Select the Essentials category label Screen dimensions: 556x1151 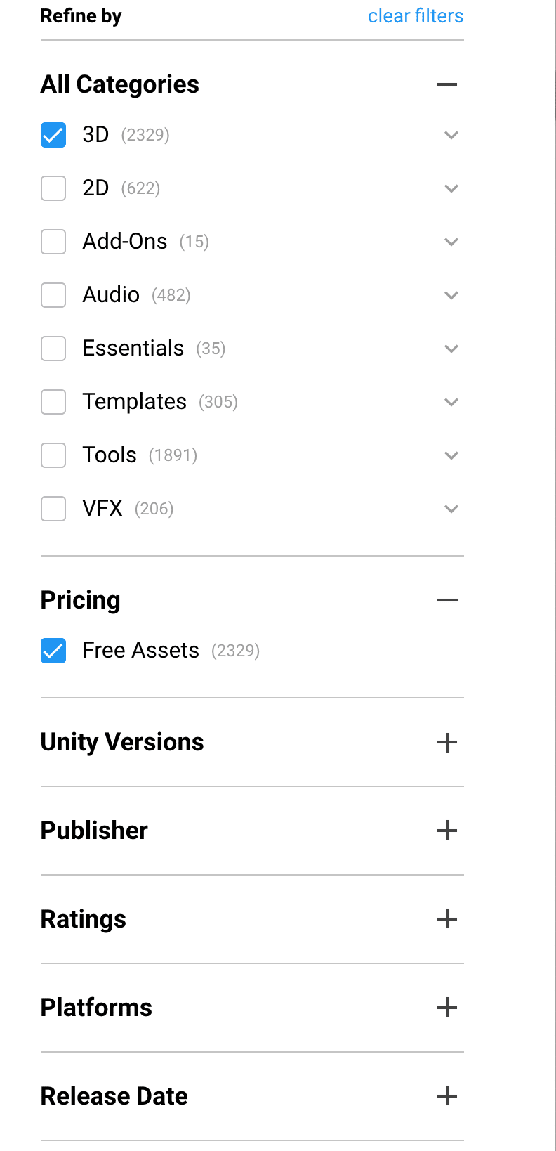133,349
